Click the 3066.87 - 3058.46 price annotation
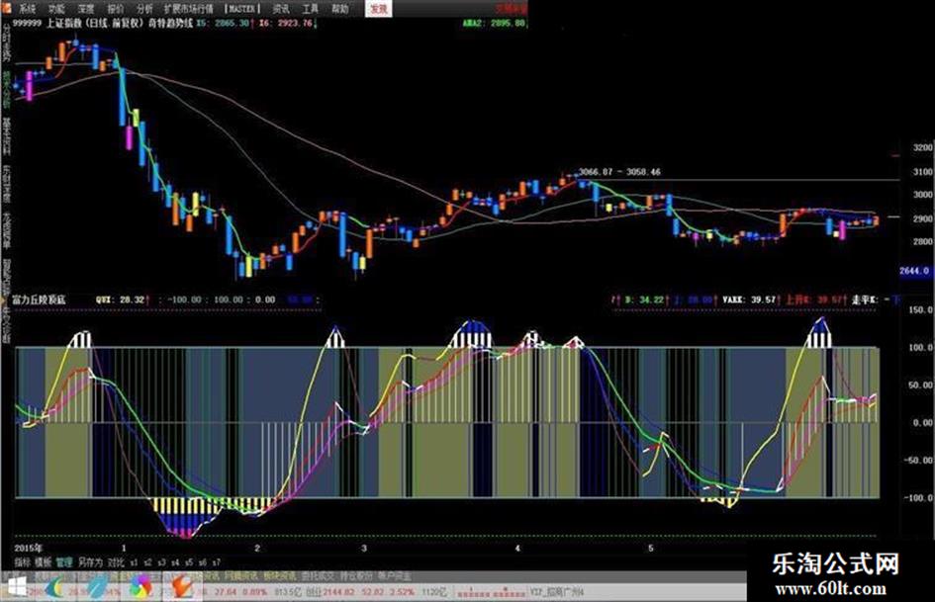The height and width of the screenshot is (602, 935). [x=619, y=172]
